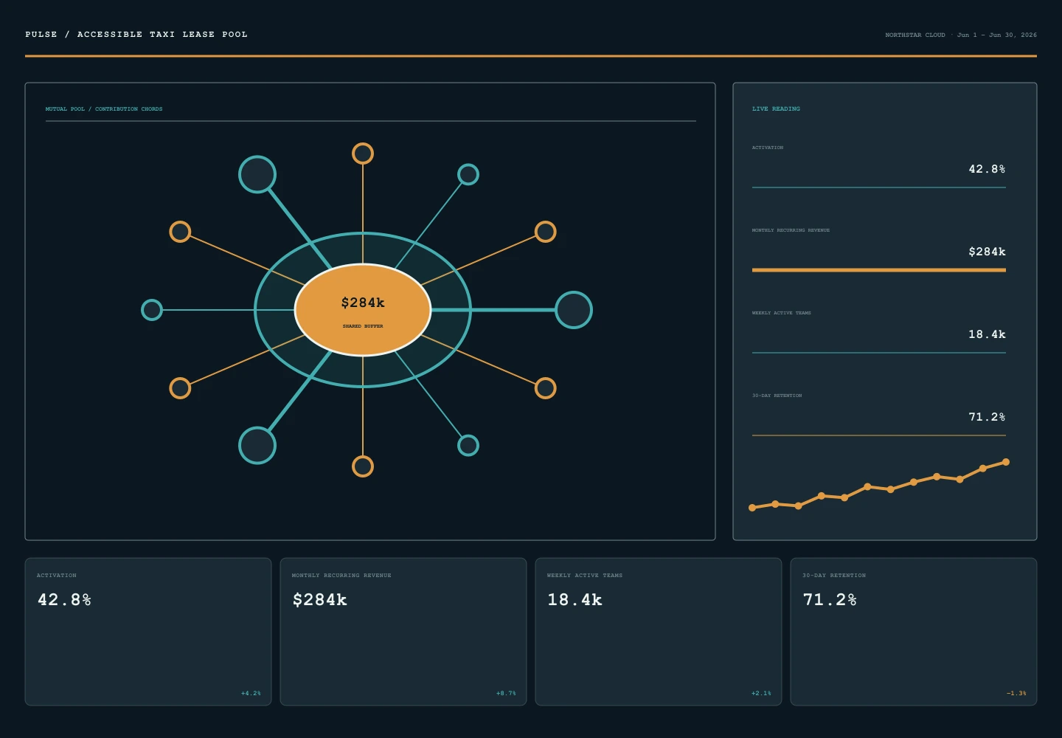Select the small teal node at lower-right
Screen dimensions: 1062x738
pos(468,446)
